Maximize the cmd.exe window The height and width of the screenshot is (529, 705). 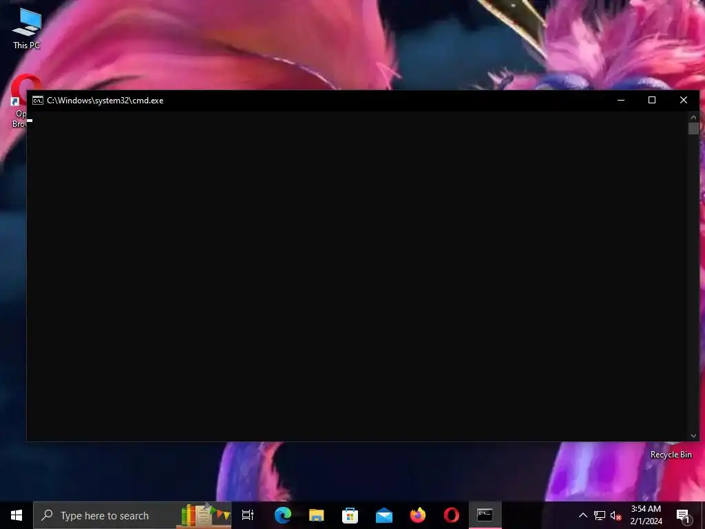coord(652,101)
